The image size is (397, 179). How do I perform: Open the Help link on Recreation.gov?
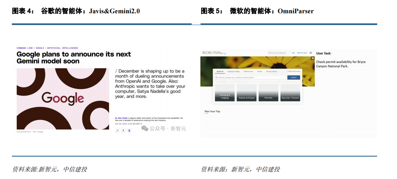click(x=293, y=53)
